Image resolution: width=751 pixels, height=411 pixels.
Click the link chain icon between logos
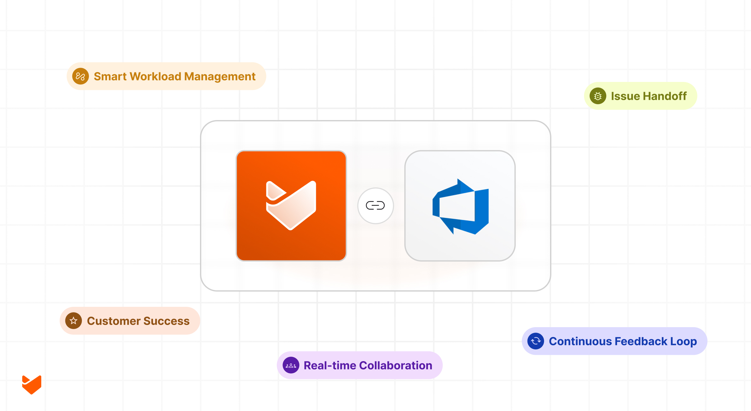tap(375, 205)
